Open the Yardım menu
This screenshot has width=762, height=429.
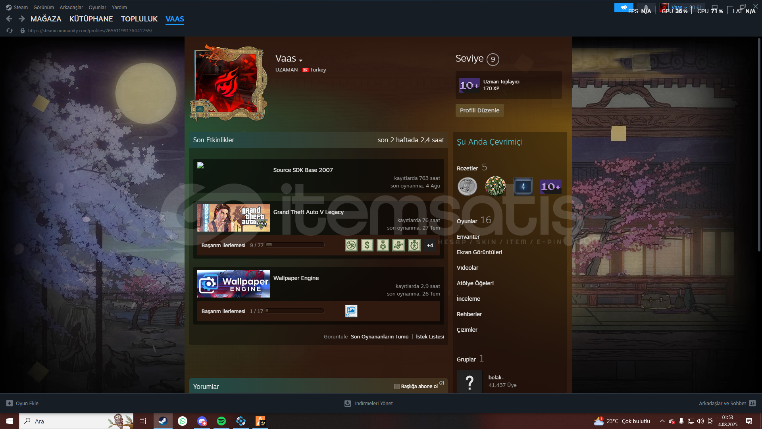[119, 7]
